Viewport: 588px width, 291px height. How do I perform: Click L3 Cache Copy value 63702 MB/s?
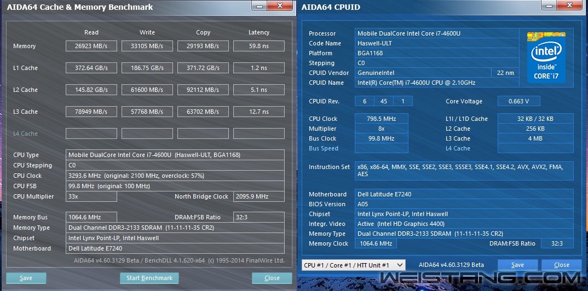pyautogui.click(x=203, y=112)
